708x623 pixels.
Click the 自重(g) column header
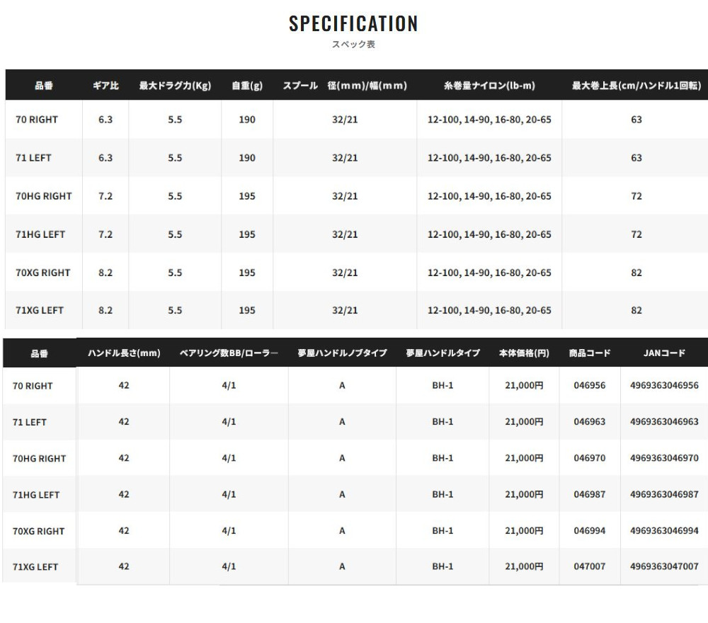point(247,86)
